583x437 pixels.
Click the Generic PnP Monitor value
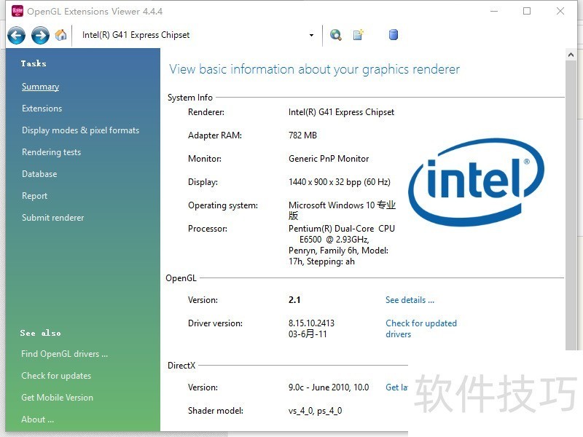click(x=329, y=159)
